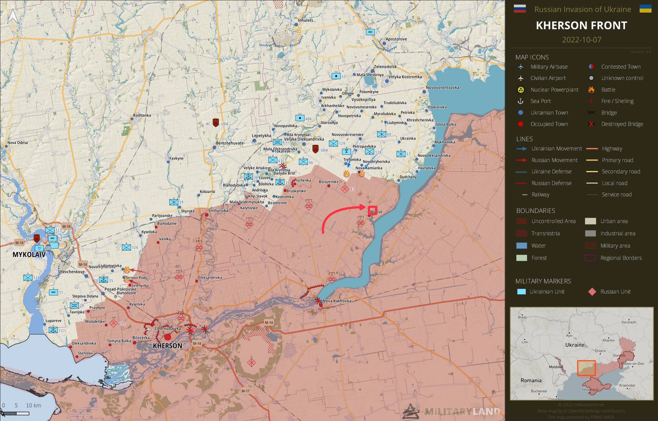Viewport: 658px width, 421px height.
Task: Click the Battle flame legend icon
Action: point(591,90)
